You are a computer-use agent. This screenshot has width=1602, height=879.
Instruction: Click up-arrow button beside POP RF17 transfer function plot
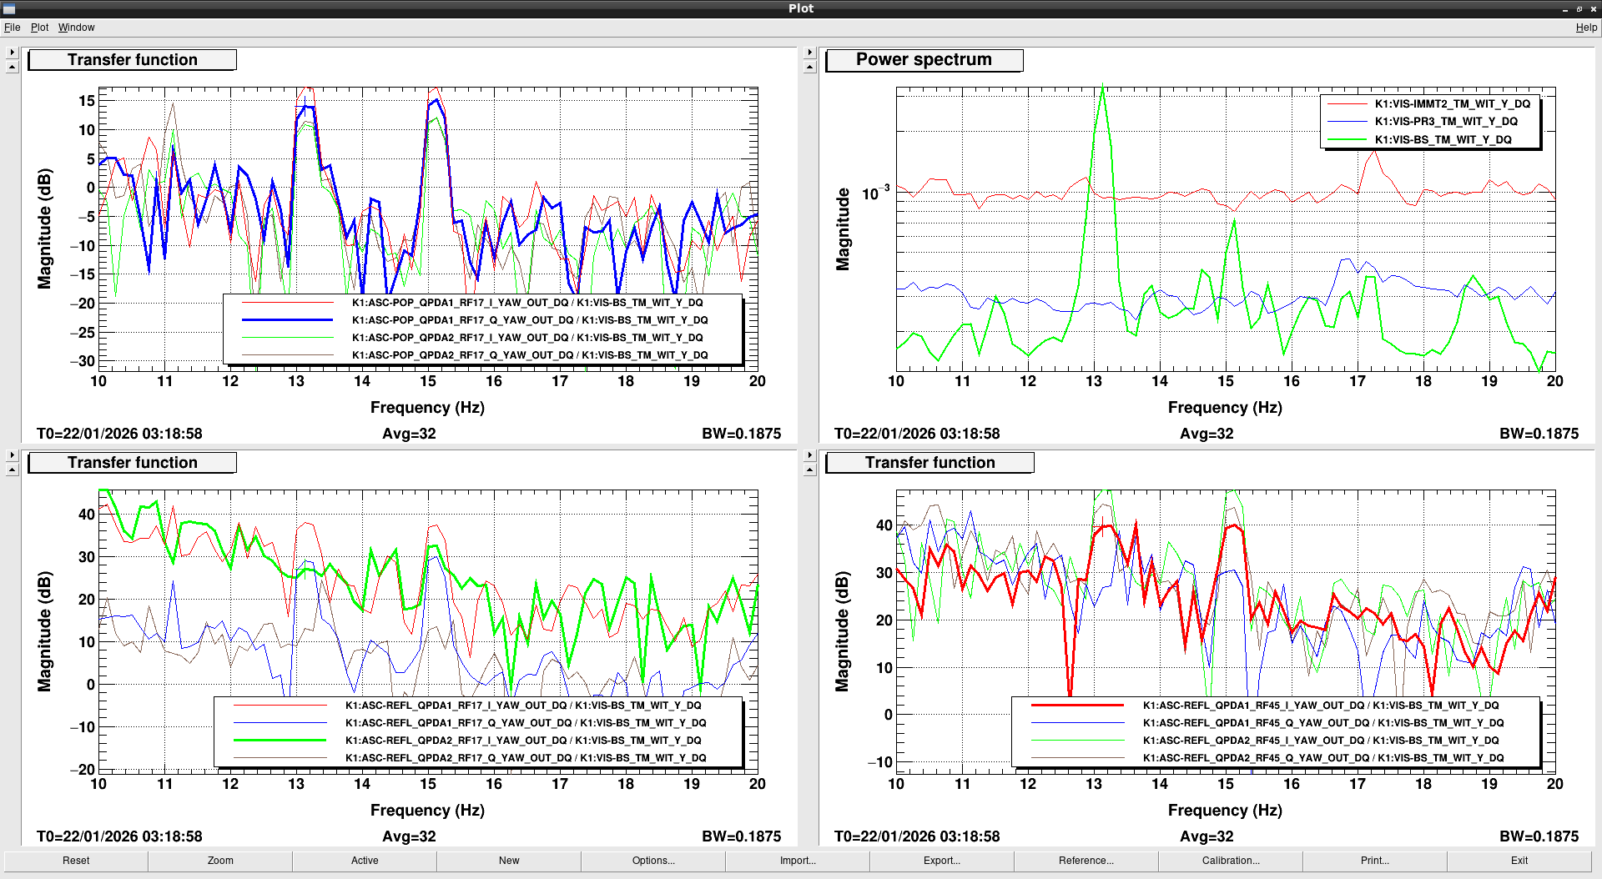12,68
